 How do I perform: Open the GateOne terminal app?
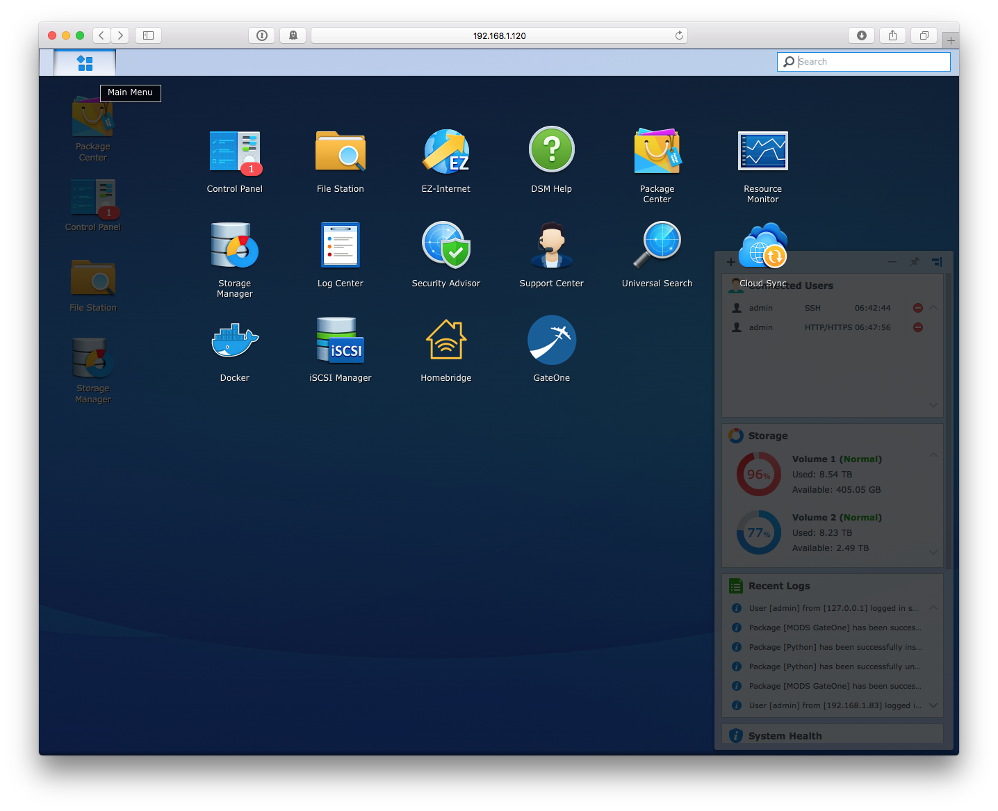point(552,350)
